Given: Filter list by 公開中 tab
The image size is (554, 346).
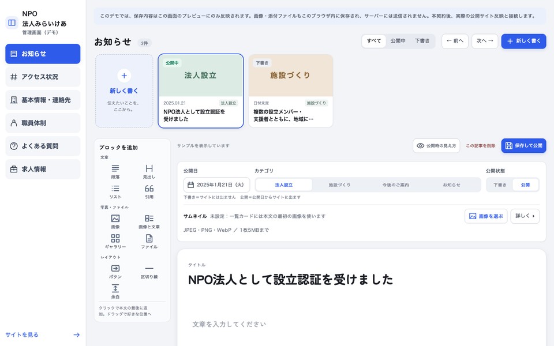Looking at the screenshot, I should [x=398, y=41].
